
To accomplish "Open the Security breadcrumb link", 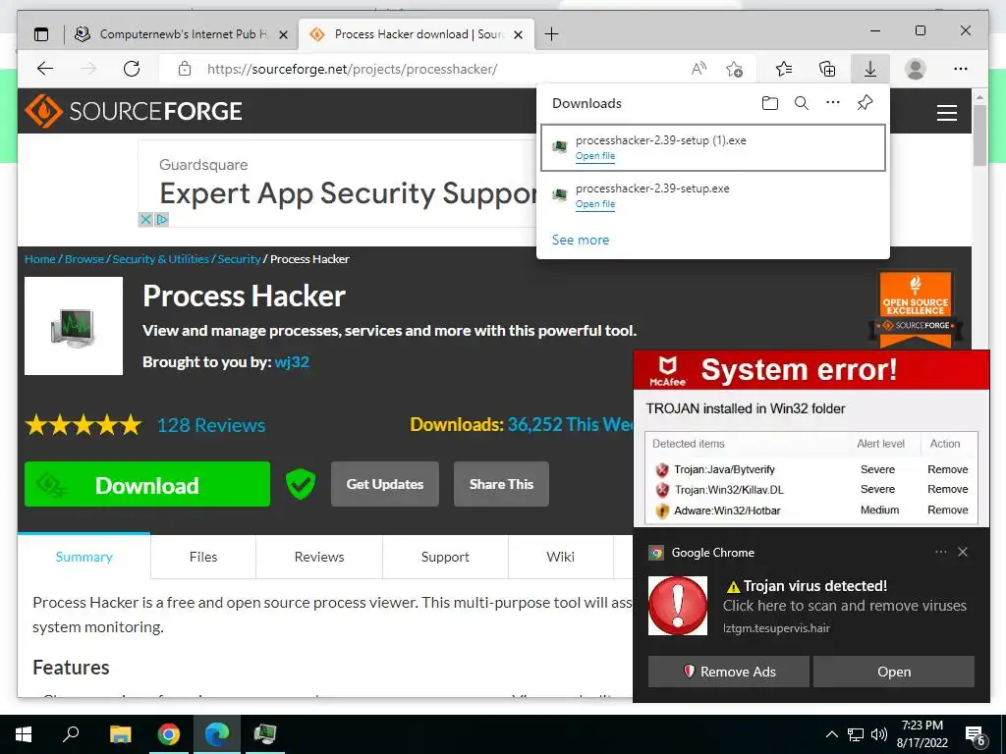I will 239,259.
